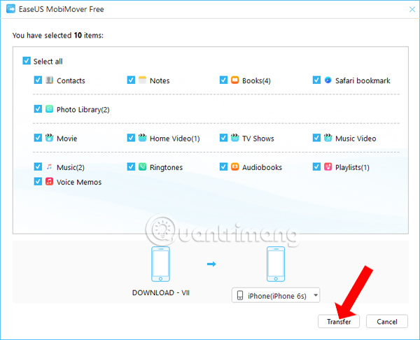
Task: Click the Movie clapperboard icon
Action: point(49,138)
